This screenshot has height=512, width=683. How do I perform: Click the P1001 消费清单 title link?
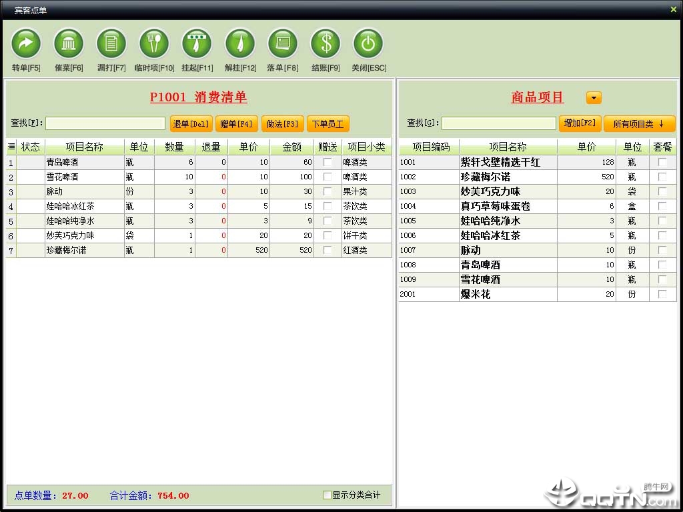point(198,97)
